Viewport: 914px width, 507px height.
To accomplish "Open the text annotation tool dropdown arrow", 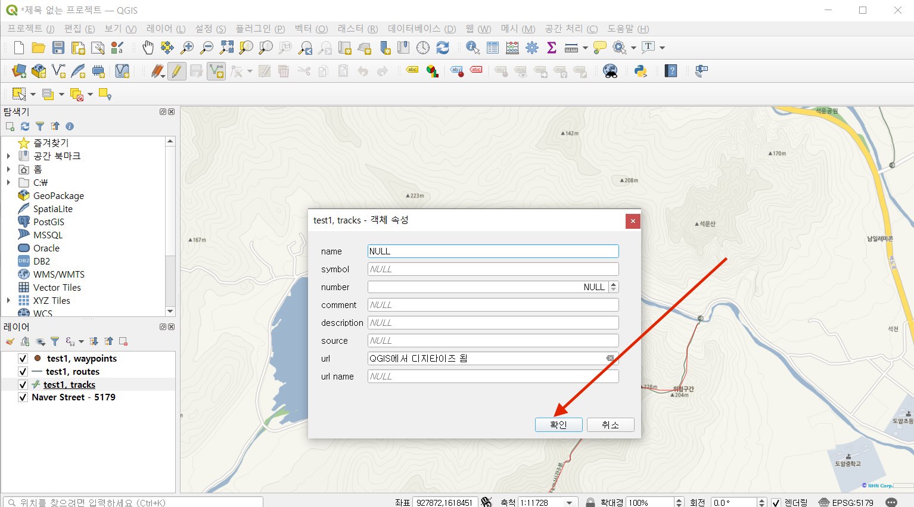I will (662, 48).
